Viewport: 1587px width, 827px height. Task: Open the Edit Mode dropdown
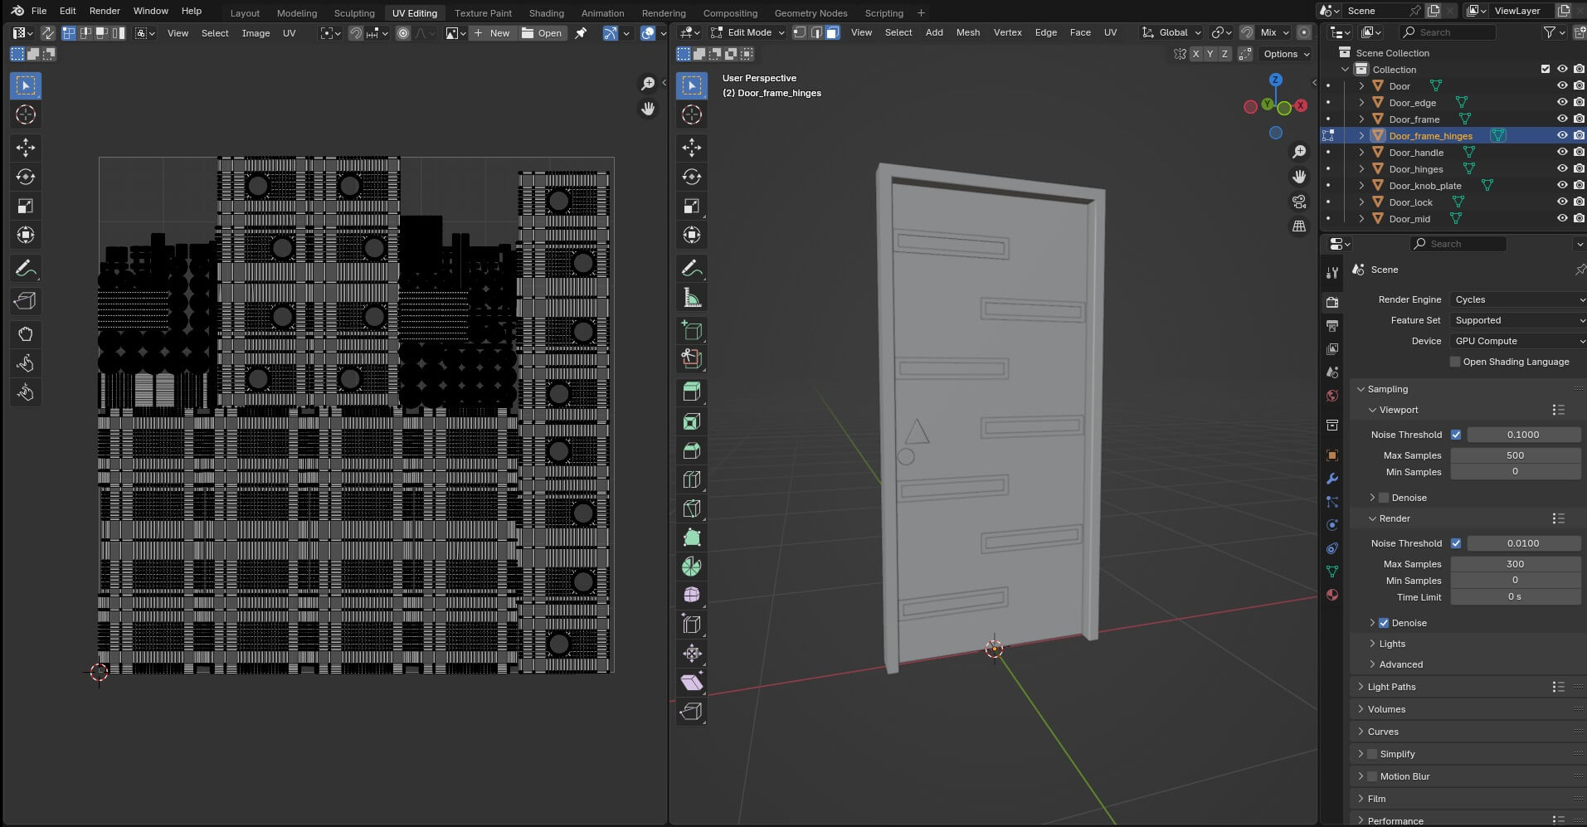tap(747, 32)
